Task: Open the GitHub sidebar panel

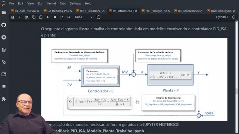Action: [4, 25]
